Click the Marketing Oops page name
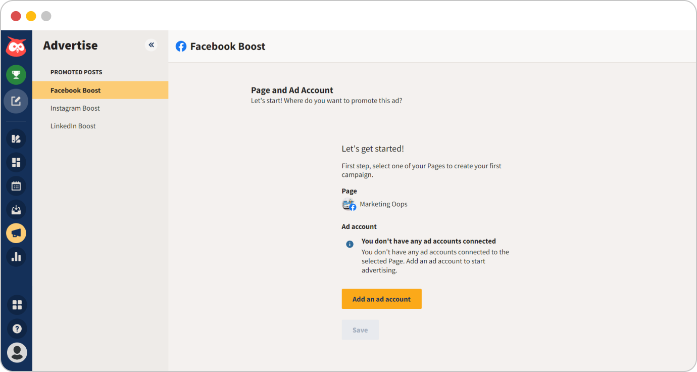Viewport: 697px width, 372px height. [x=383, y=204]
